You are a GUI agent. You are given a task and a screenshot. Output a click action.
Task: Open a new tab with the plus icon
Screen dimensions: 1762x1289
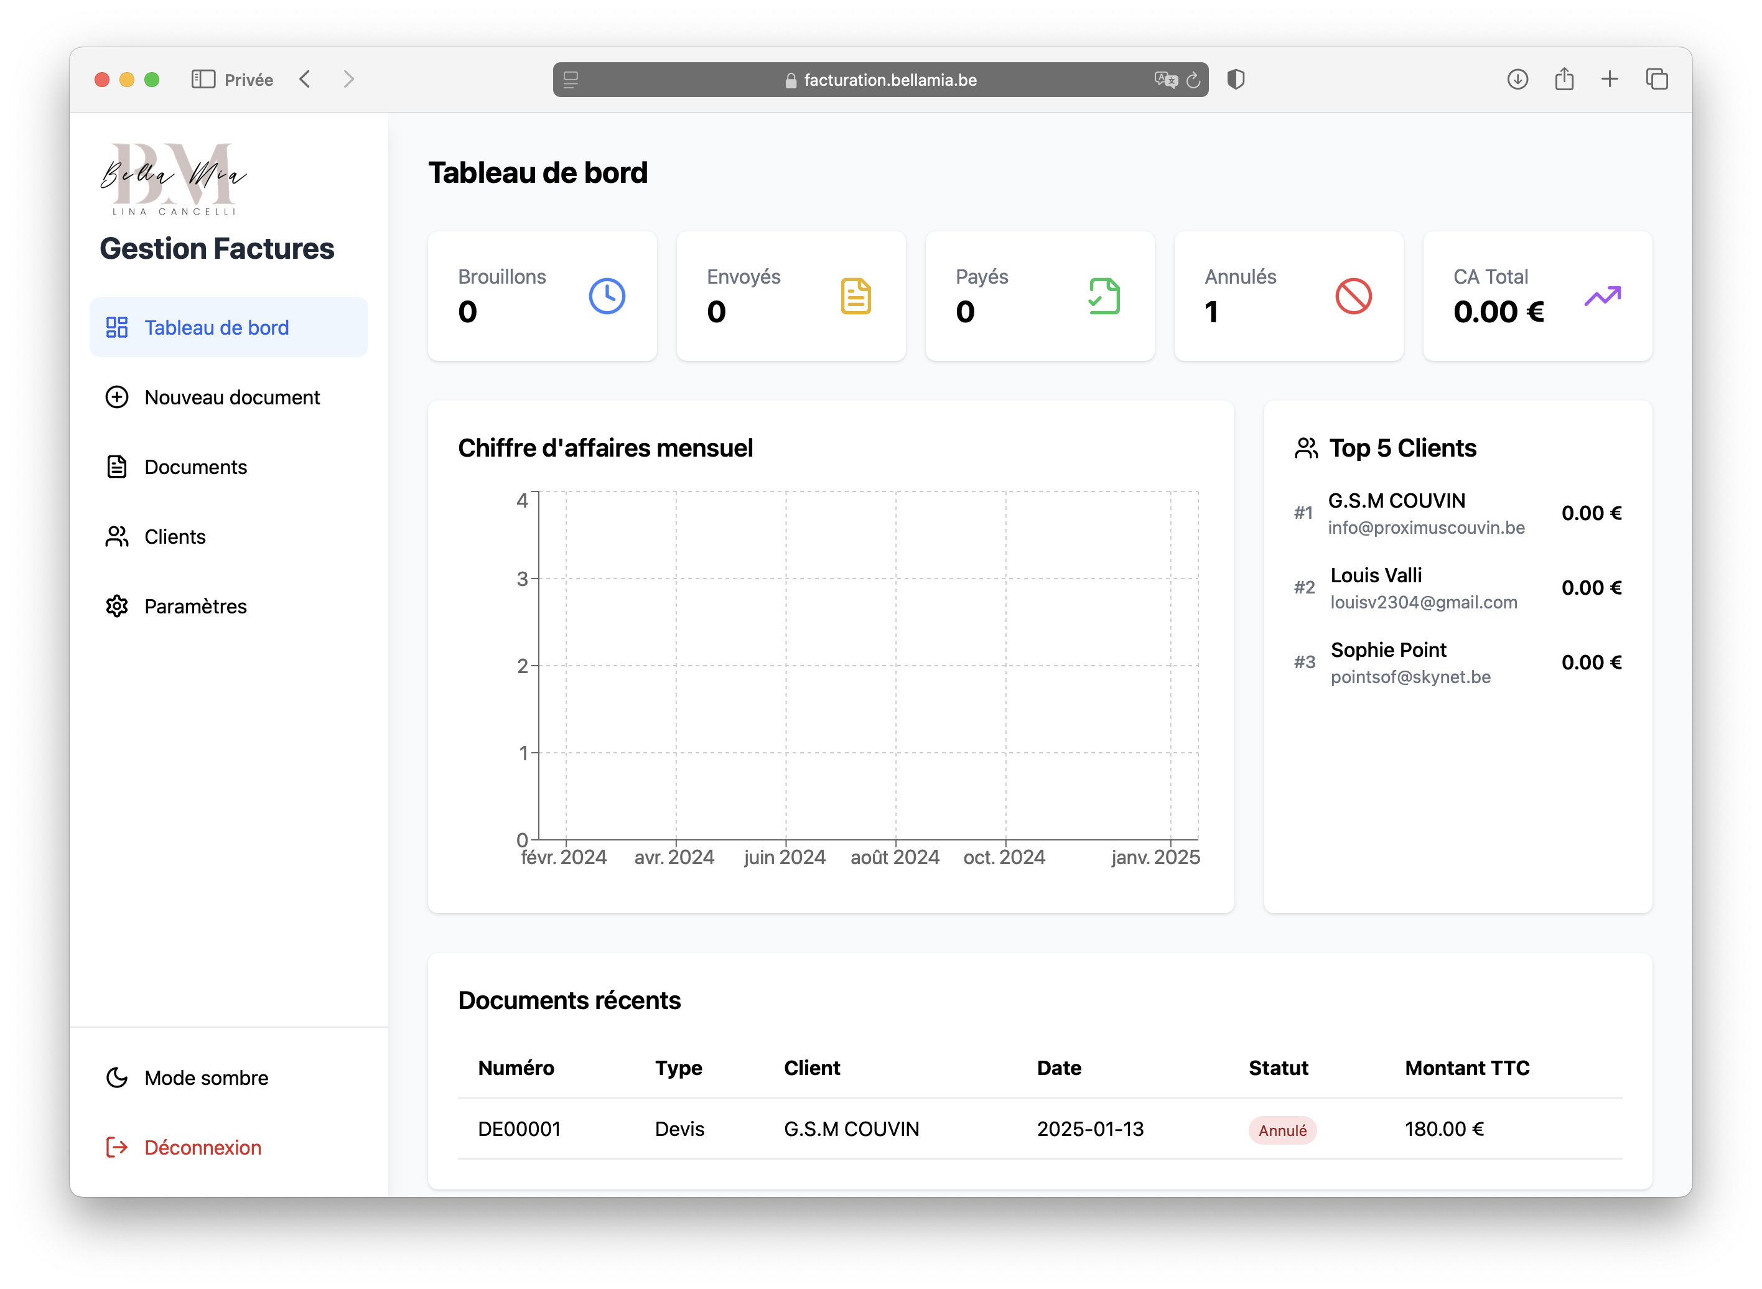coord(1610,80)
